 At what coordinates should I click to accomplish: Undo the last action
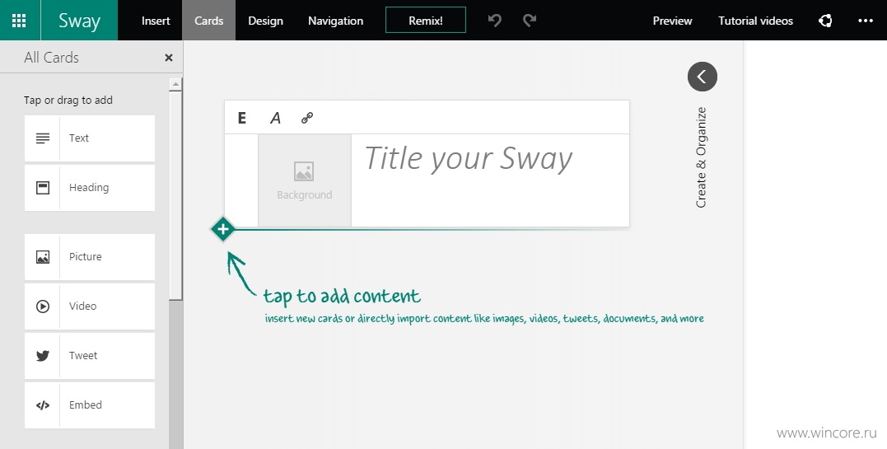pos(494,21)
